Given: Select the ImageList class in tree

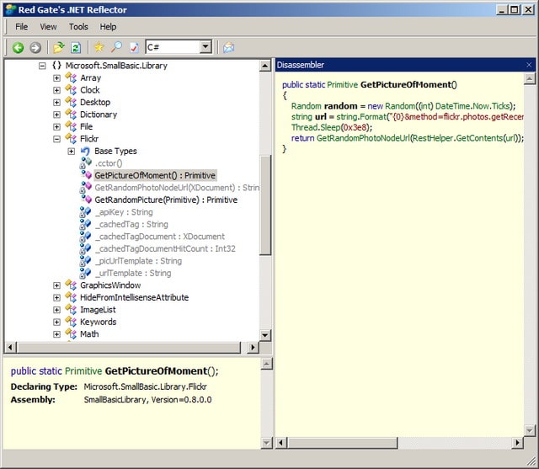Looking at the screenshot, I should coord(98,310).
